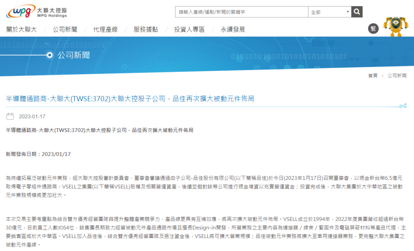
Task: Focus the keyword search input field
Action: (x=242, y=12)
